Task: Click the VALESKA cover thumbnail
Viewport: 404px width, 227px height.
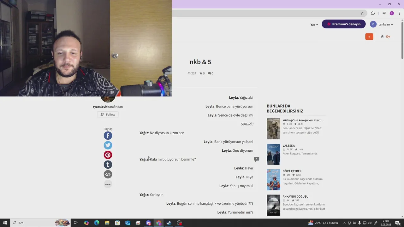Action: [x=273, y=154]
